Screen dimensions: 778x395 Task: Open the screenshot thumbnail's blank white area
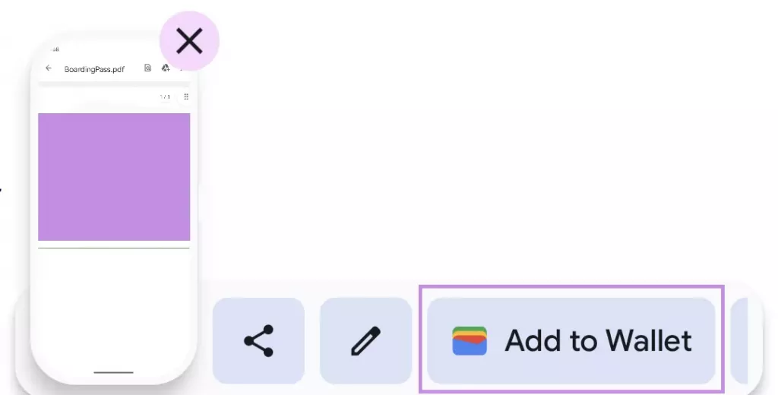[x=114, y=308]
